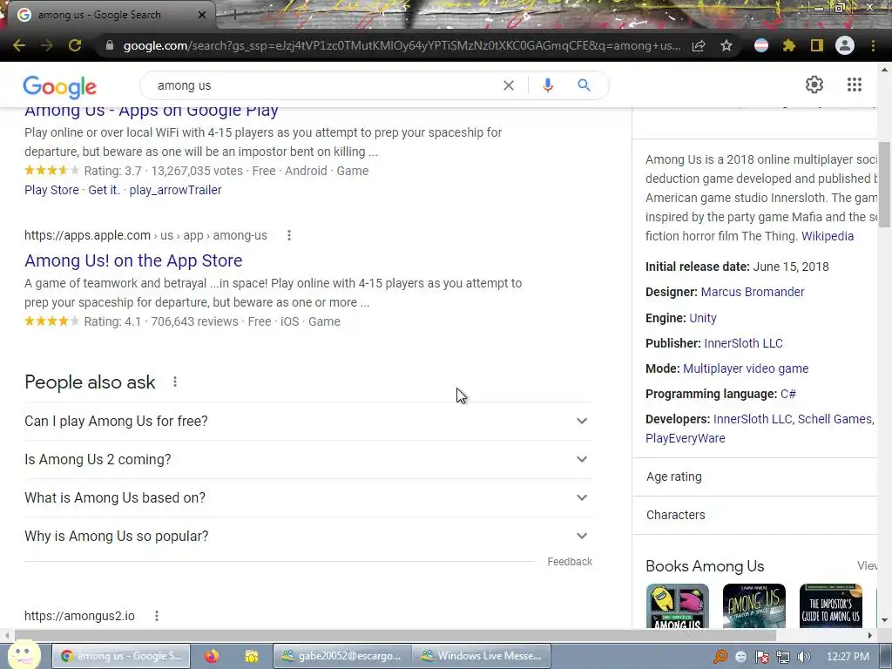Screen dimensions: 892x669
Task: Expand the Characters section
Action: (755, 515)
